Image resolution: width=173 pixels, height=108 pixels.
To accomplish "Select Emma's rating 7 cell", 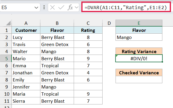I will point(88,66).
